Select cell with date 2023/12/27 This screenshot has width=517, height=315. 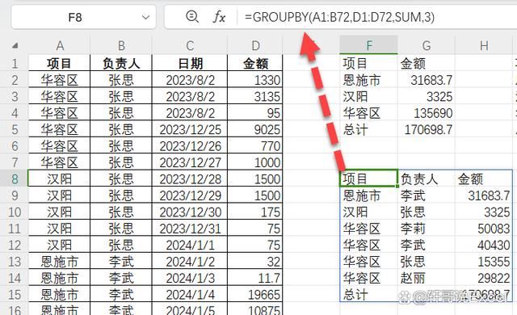click(190, 162)
